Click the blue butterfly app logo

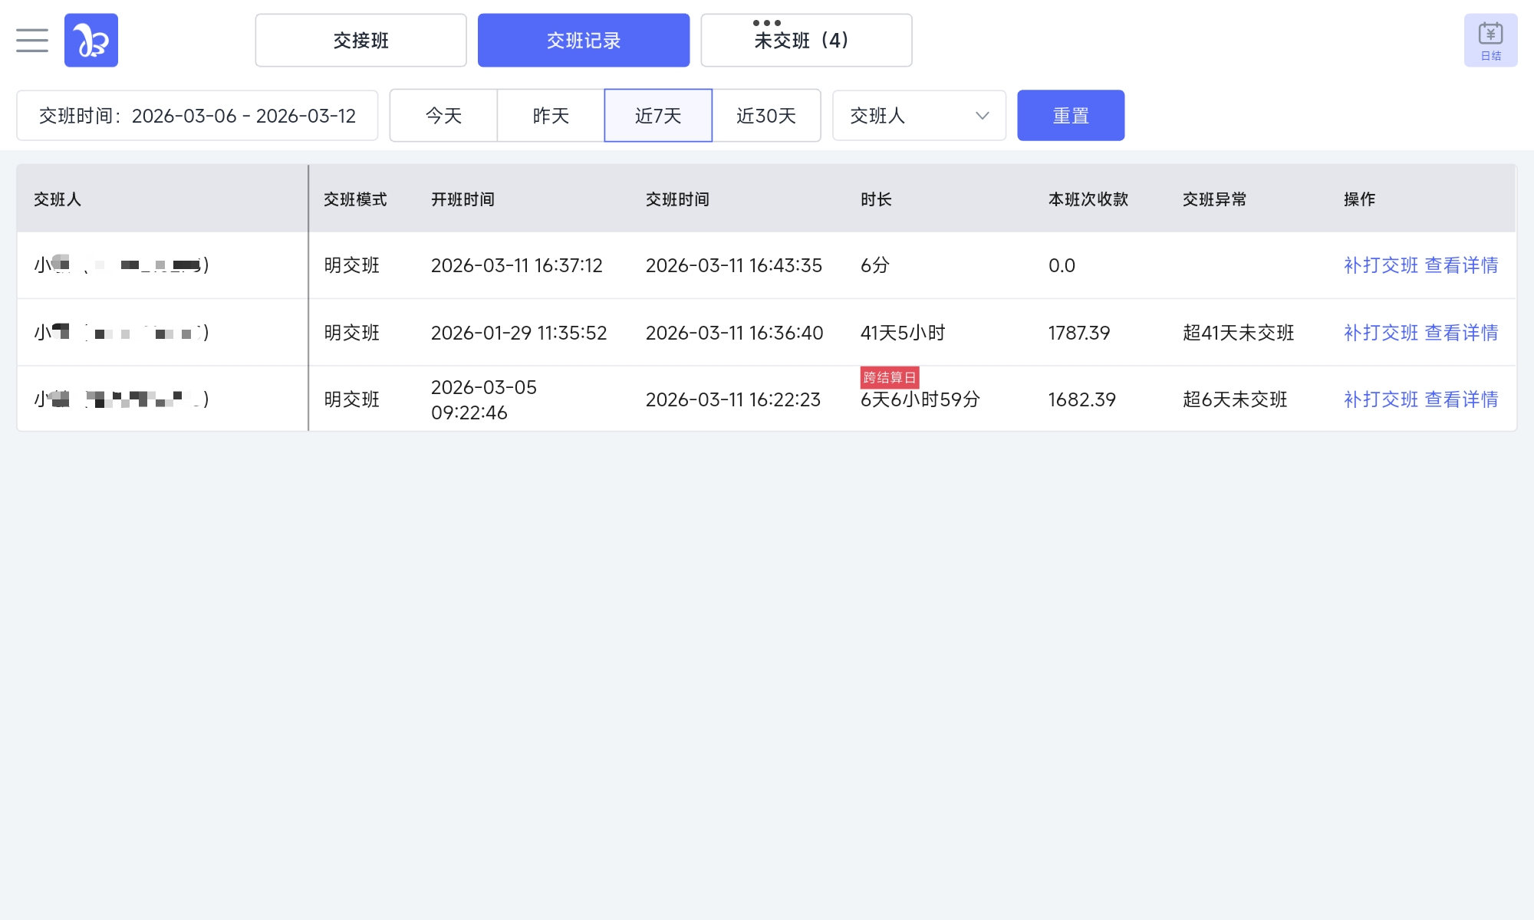(x=91, y=40)
